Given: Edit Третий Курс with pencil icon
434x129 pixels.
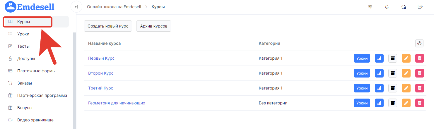Looking at the screenshot, I should coord(406,88).
